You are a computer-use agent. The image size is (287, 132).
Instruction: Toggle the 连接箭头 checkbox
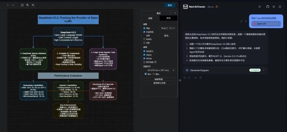tap(144, 51)
